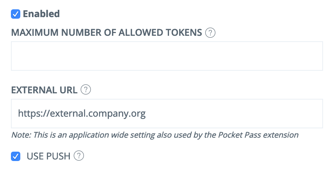Click the word URL in EXTERNAL URL
This screenshot has width=334, height=175.
pos(68,90)
